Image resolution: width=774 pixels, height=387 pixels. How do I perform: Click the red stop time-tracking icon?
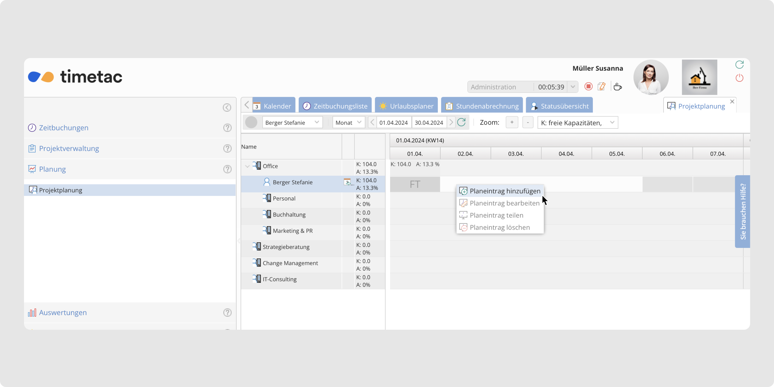point(588,86)
